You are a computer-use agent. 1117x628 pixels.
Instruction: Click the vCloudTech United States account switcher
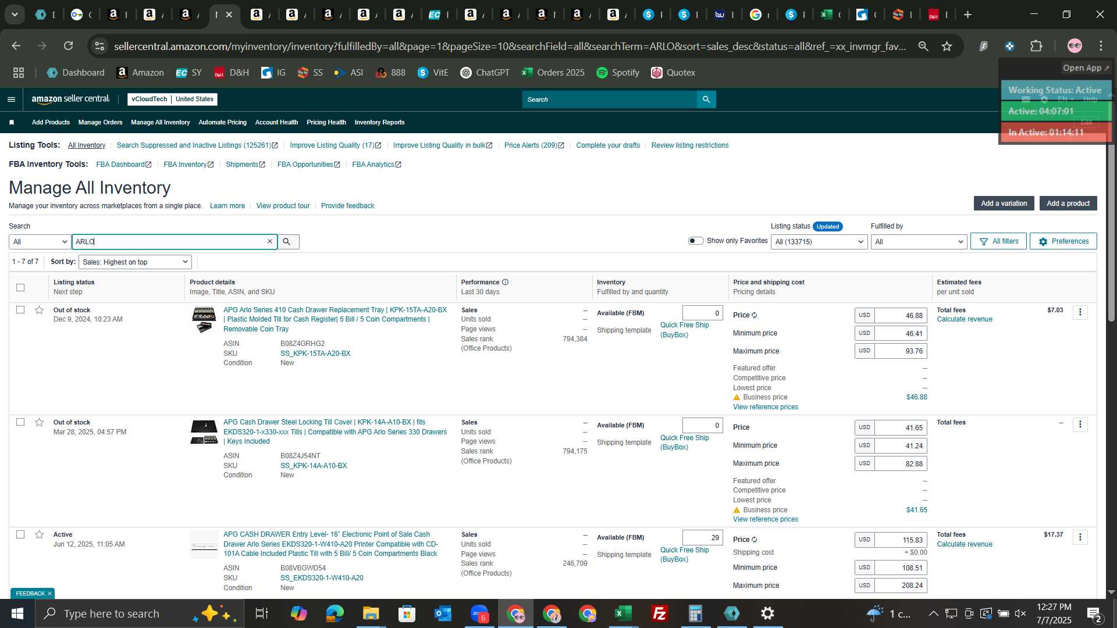(172, 99)
